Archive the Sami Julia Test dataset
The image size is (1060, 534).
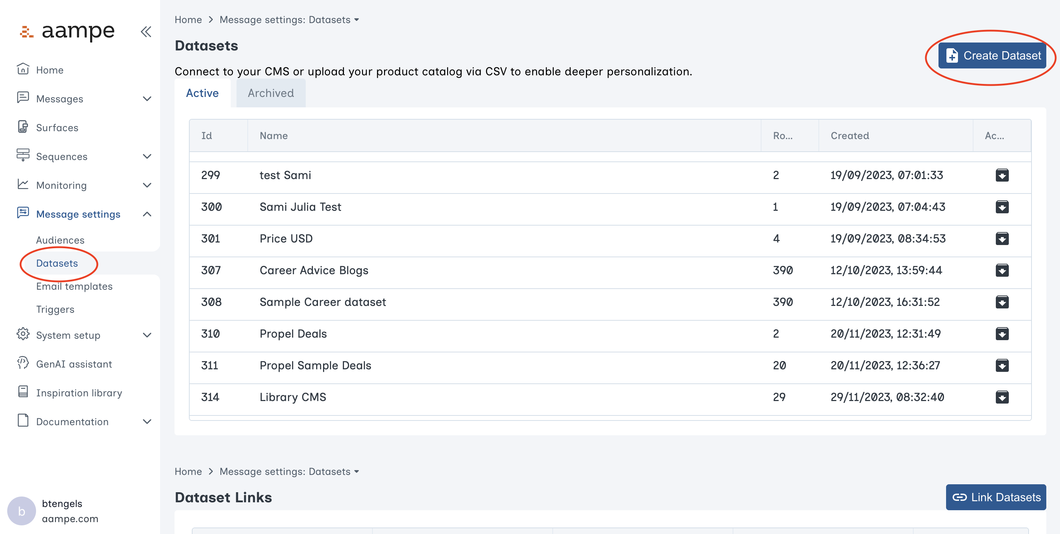pyautogui.click(x=1002, y=207)
